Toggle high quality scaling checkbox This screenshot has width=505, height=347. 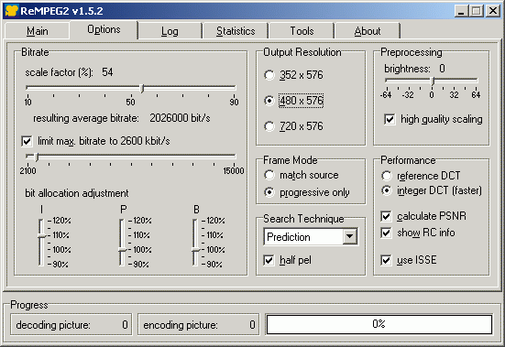click(390, 119)
